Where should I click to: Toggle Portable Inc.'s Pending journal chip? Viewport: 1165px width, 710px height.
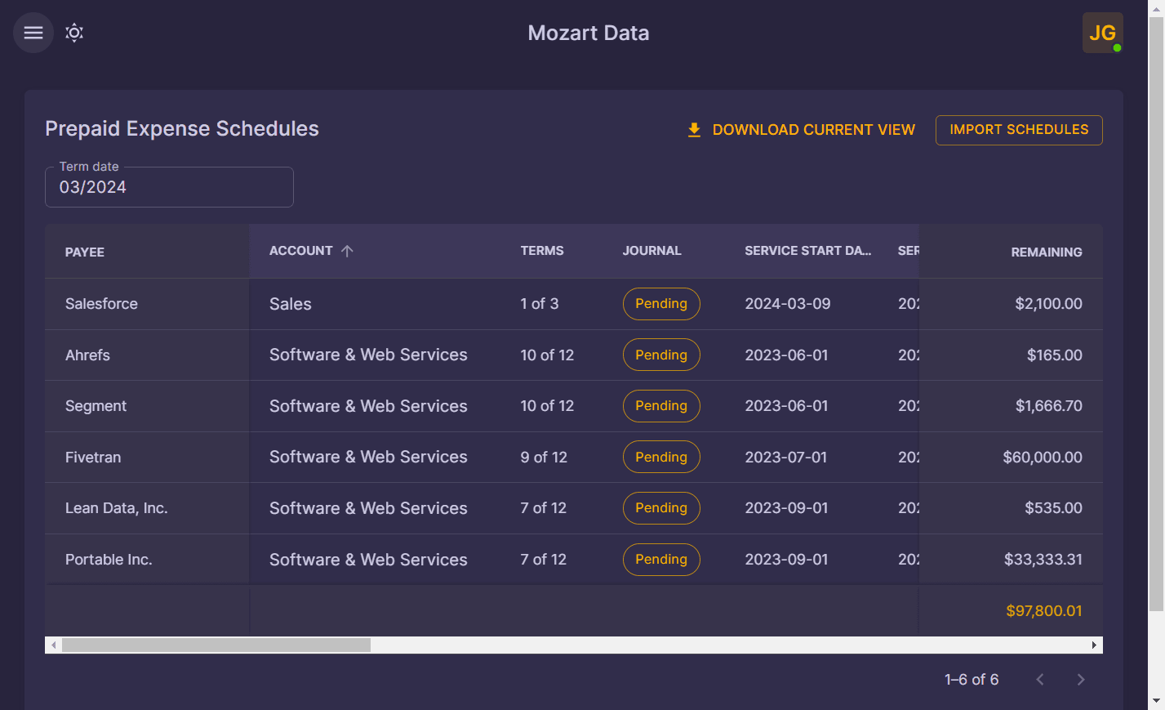point(661,559)
